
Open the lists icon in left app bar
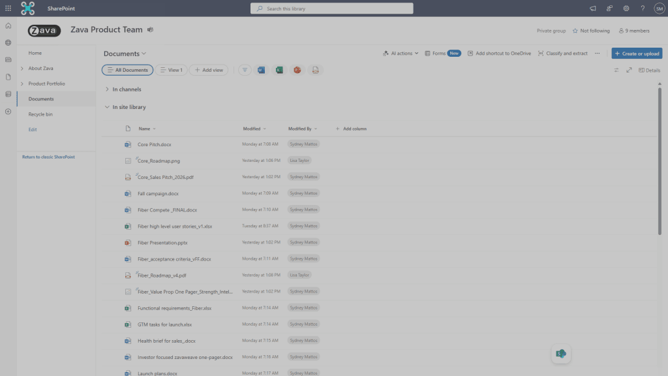click(8, 94)
